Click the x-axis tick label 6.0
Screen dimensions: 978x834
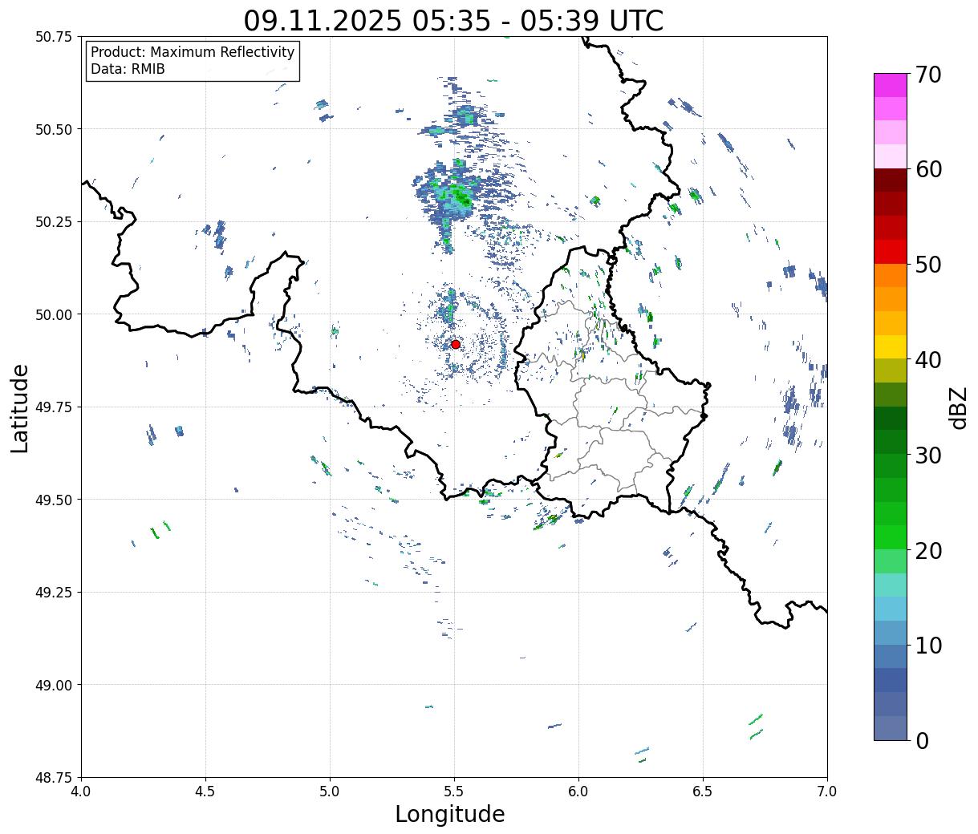point(578,791)
